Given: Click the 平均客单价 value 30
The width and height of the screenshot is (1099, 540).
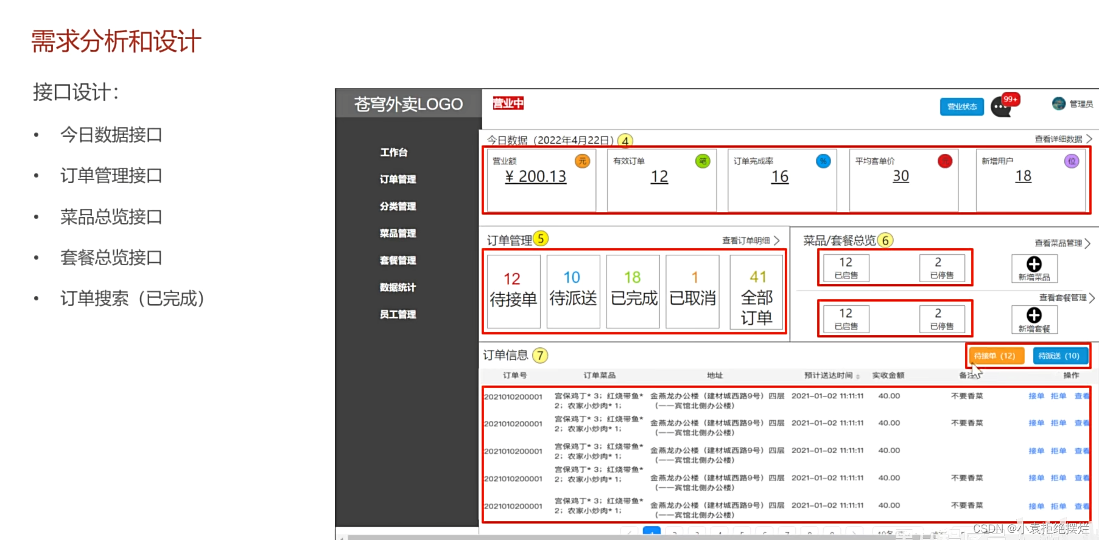Looking at the screenshot, I should [x=901, y=176].
